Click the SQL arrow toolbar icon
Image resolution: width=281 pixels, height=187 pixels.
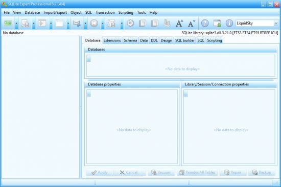(x=77, y=24)
